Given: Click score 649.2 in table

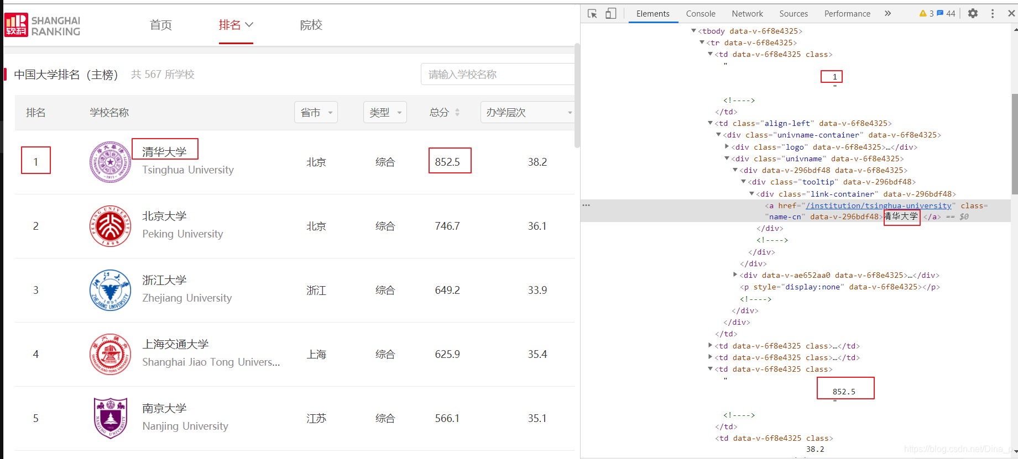Looking at the screenshot, I should point(447,290).
